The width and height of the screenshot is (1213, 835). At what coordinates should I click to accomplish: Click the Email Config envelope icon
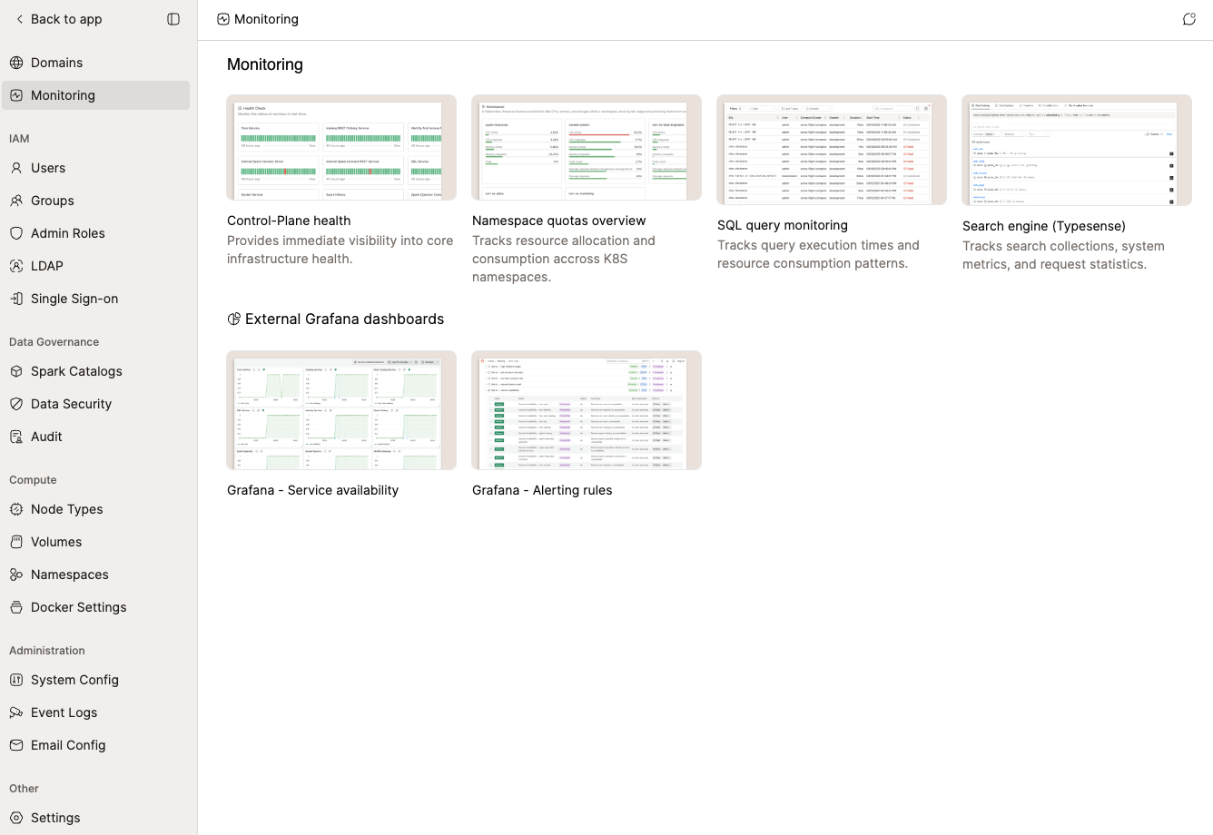tap(16, 745)
